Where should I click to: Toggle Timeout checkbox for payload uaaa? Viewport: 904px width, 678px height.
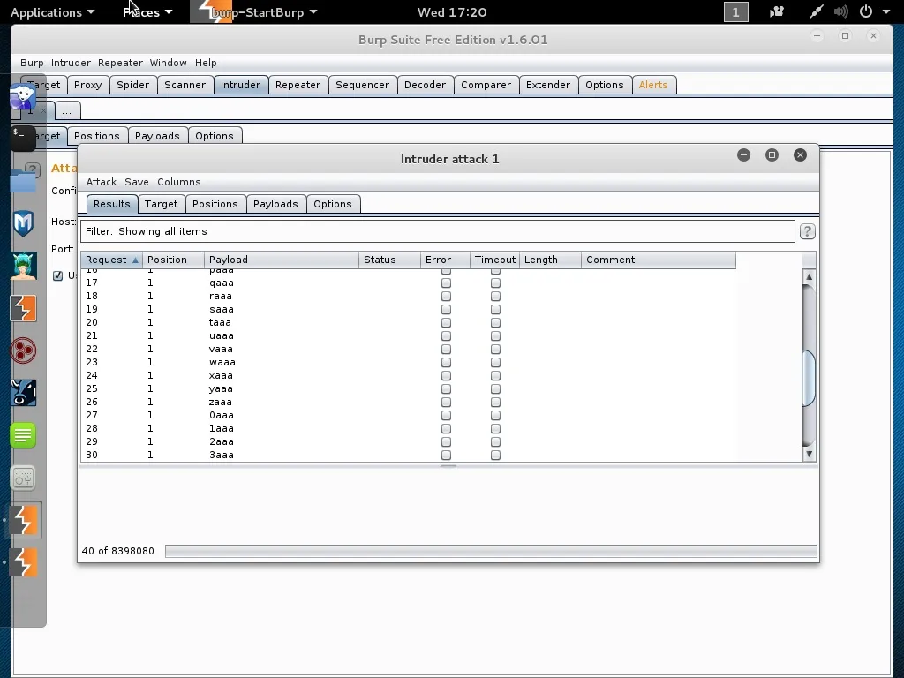(496, 336)
